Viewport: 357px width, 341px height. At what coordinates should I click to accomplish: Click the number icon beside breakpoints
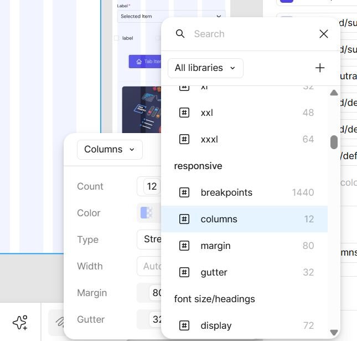tap(184, 192)
